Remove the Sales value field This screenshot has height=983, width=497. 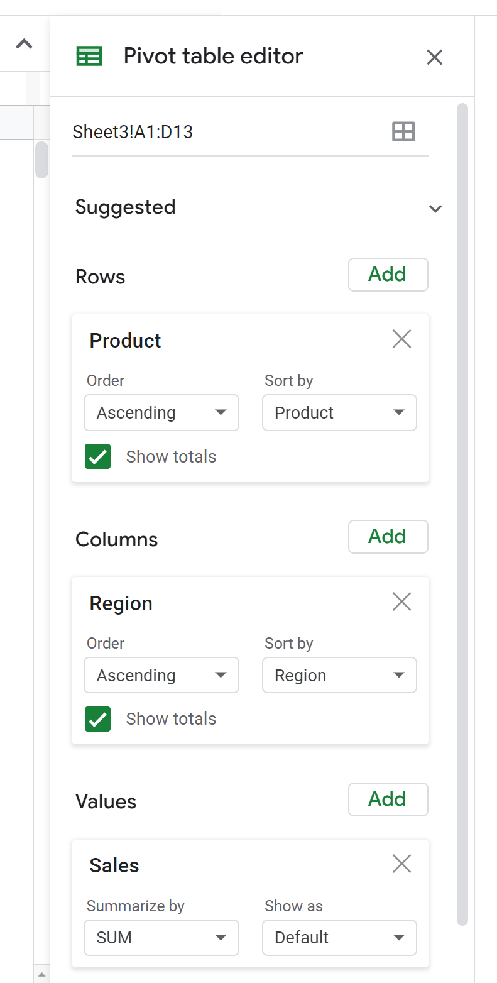coord(401,864)
